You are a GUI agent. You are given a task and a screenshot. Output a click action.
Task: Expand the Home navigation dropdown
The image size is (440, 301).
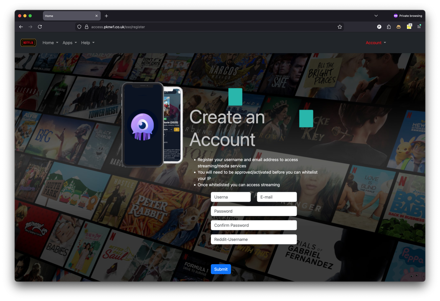[50, 43]
